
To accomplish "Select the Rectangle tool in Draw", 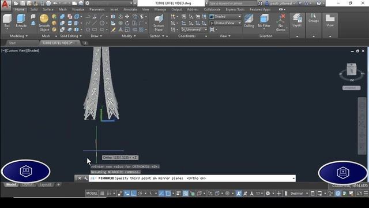I will (95, 29).
